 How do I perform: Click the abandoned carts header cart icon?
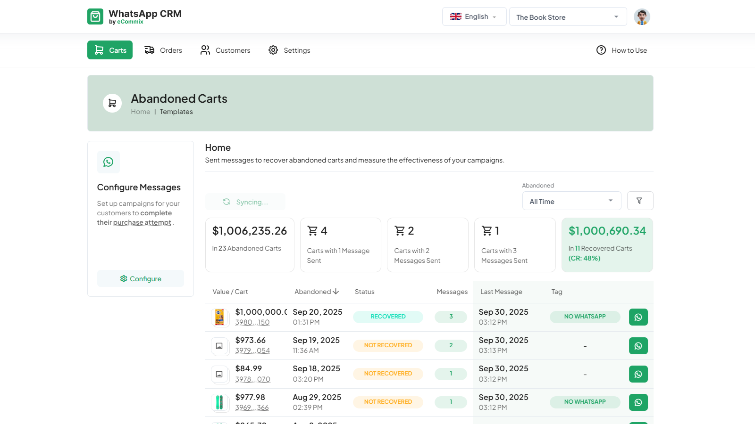pyautogui.click(x=112, y=103)
